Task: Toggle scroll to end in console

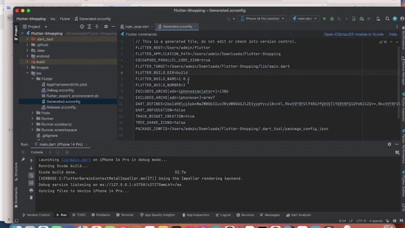Action: click(x=31, y=183)
